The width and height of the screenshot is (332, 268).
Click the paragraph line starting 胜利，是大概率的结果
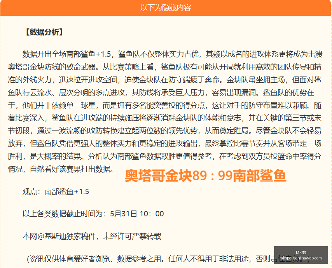(165, 156)
